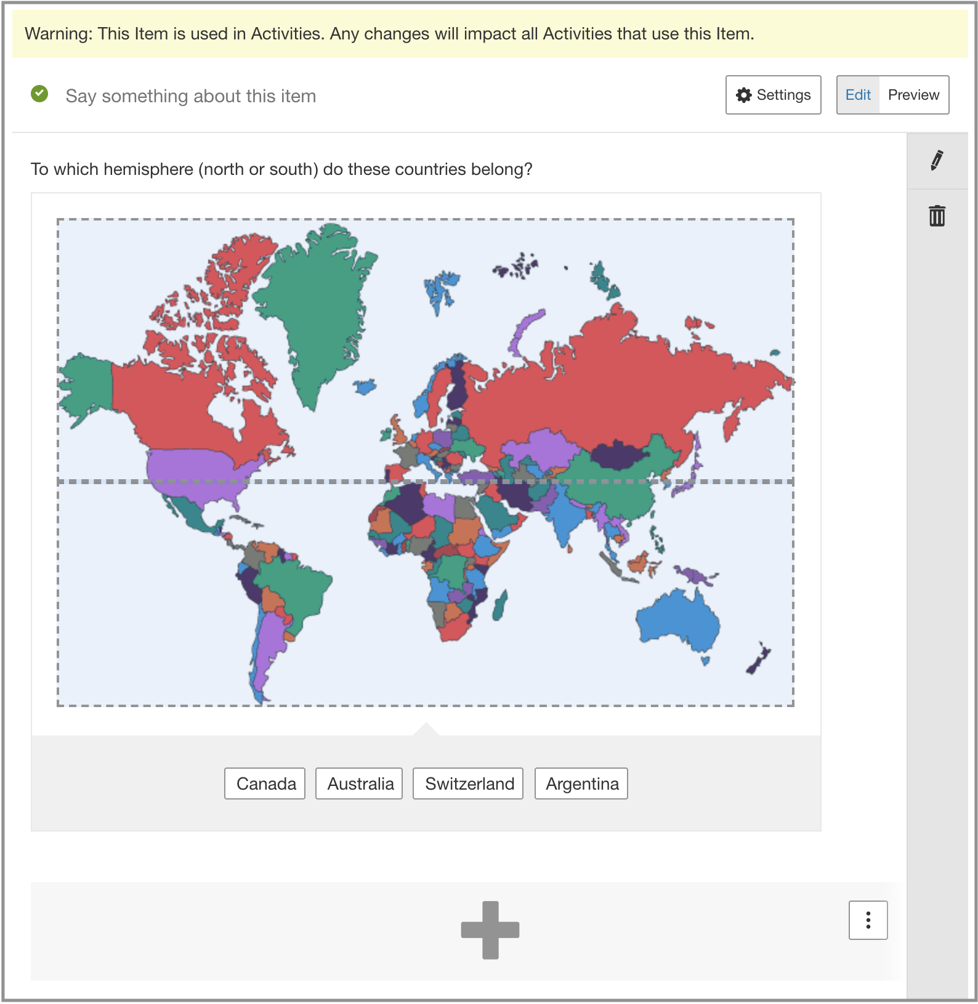Select the Australia answer chip below the map
Screen dimensions: 978x1004
click(x=359, y=783)
